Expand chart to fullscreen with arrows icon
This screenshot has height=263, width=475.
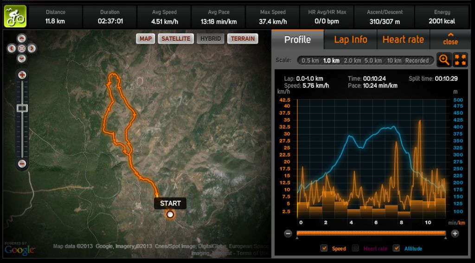click(x=460, y=60)
